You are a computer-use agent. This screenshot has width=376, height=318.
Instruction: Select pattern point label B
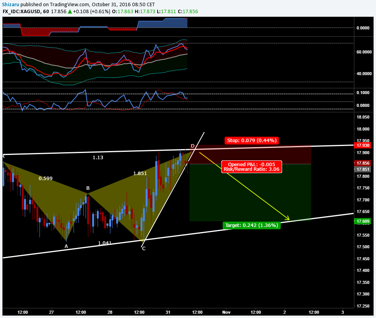point(88,188)
